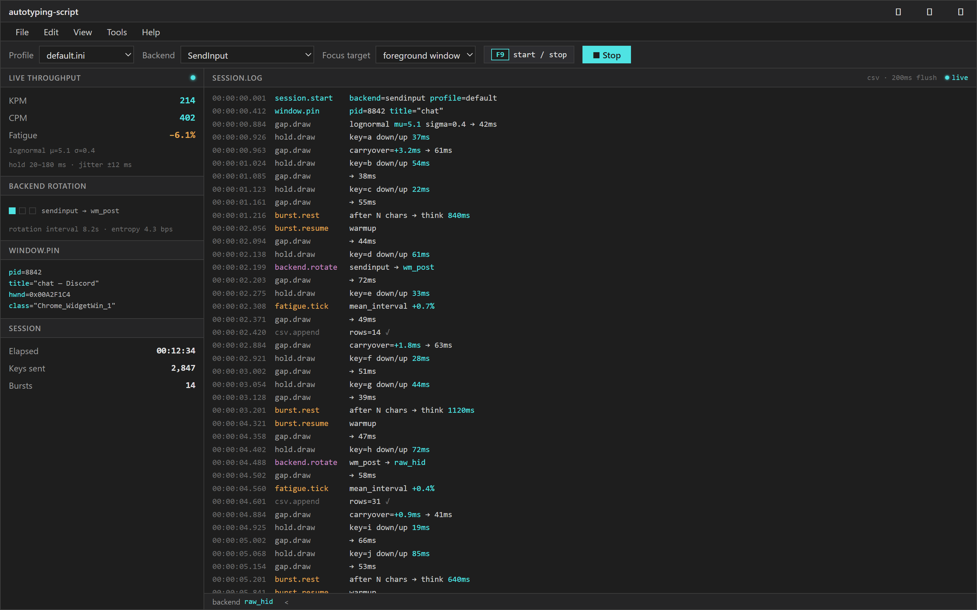Viewport: 977px width, 610px height.
Task: Open the View menu
Action: [82, 32]
